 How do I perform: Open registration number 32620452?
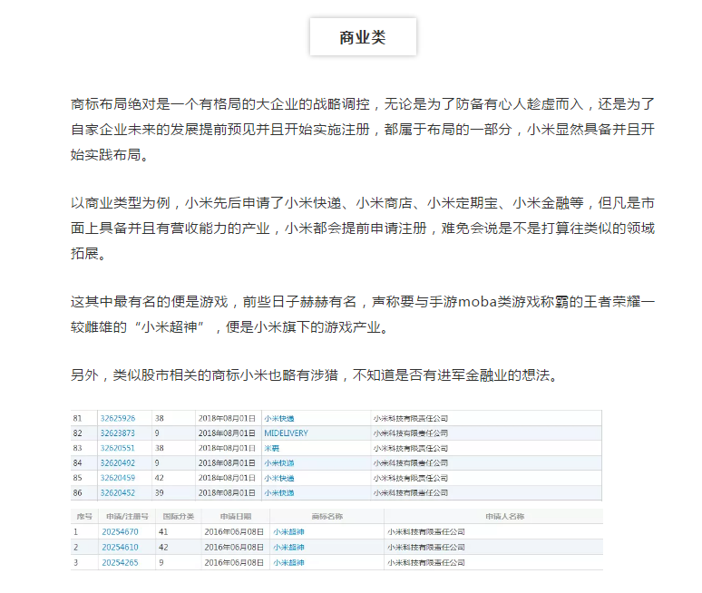[117, 492]
